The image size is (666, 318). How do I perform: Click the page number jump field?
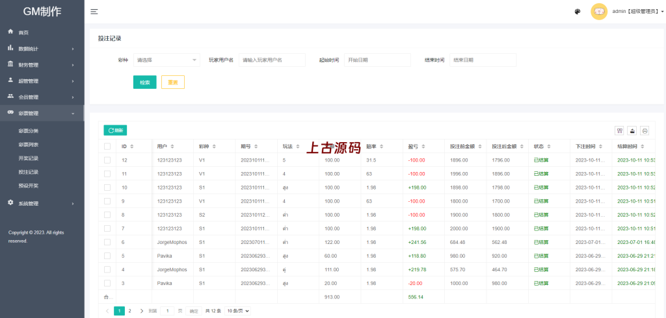pos(167,311)
